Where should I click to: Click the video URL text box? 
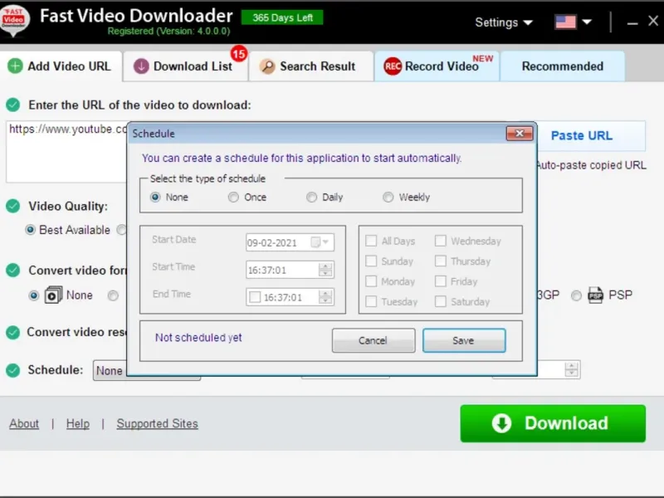(67, 152)
